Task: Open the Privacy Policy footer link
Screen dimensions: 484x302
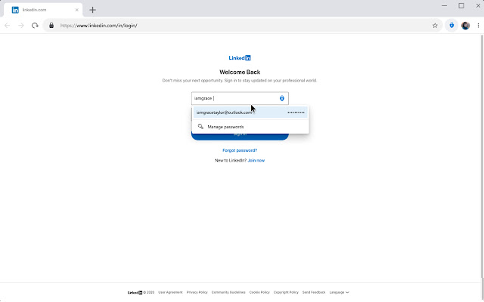Action: coord(197,292)
